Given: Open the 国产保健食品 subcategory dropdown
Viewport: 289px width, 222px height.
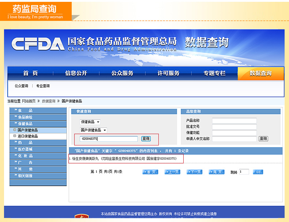Looking at the screenshot, I should [x=93, y=130].
